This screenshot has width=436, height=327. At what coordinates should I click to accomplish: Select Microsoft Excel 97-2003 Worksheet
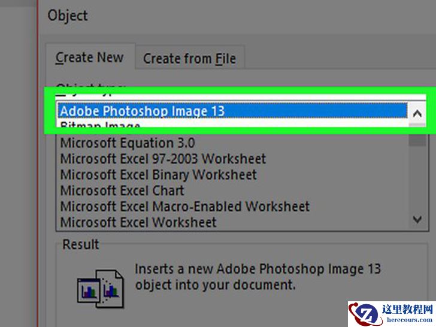click(163, 159)
